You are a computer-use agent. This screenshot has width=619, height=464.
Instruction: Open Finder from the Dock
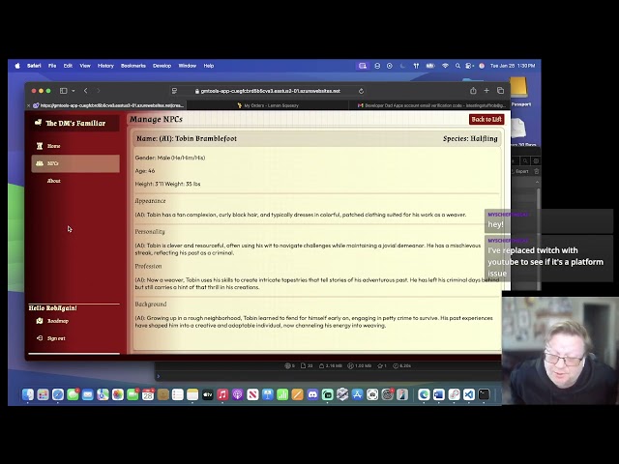click(x=28, y=394)
